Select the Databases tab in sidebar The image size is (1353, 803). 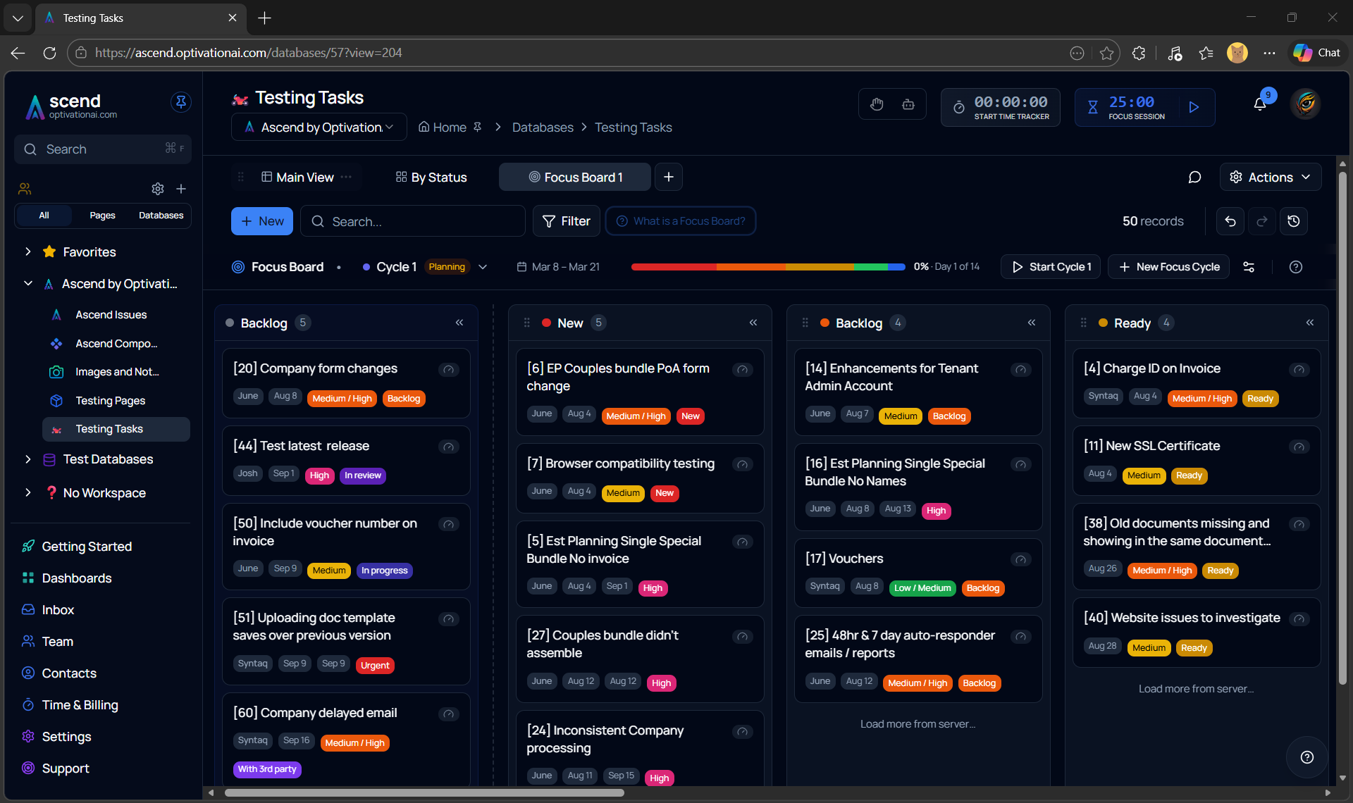[x=161, y=215]
